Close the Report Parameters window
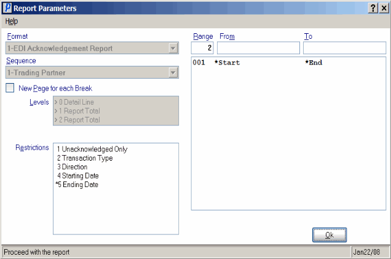 coord(384,8)
